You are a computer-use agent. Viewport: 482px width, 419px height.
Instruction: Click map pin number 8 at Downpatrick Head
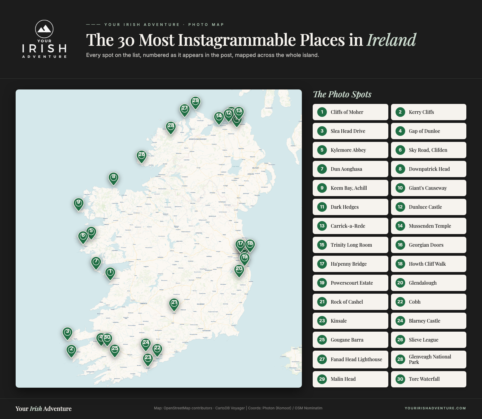(114, 179)
